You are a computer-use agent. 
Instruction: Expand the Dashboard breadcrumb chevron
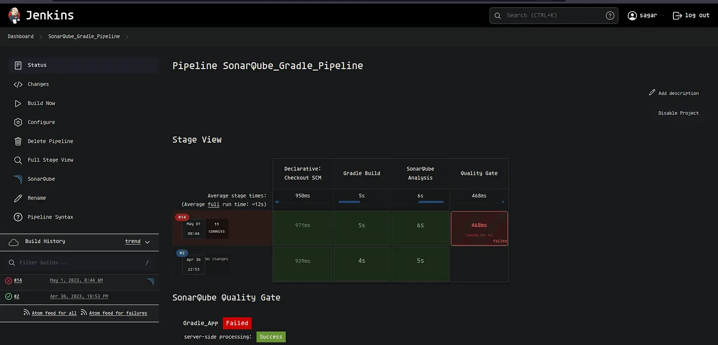(41, 36)
